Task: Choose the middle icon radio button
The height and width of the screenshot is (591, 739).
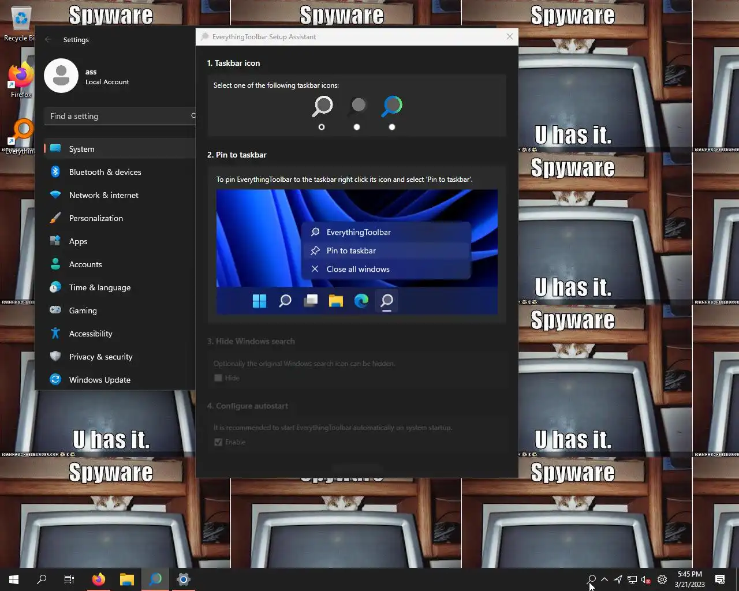Action: coord(357,127)
